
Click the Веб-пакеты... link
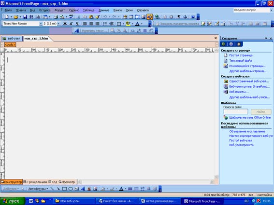(239, 92)
